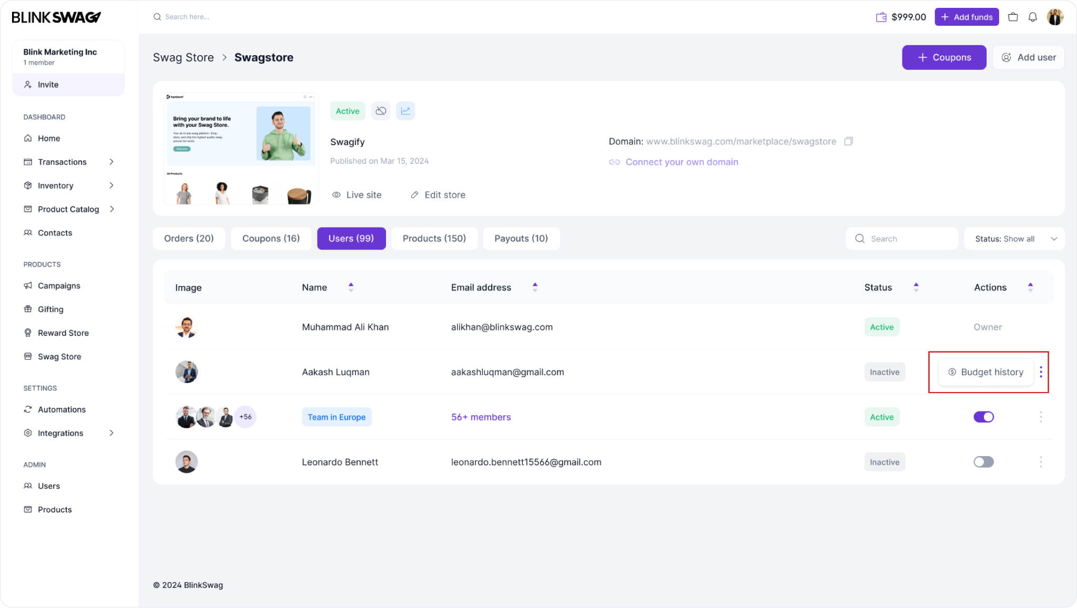This screenshot has width=1077, height=608.
Task: Switch to Payouts (10) tab
Action: pos(521,239)
